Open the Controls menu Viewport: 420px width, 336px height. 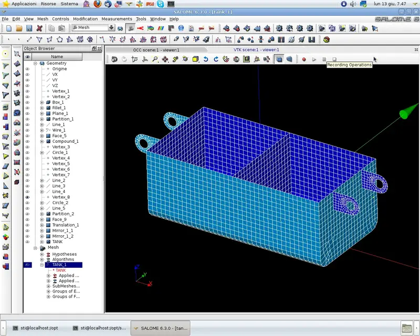pos(60,19)
